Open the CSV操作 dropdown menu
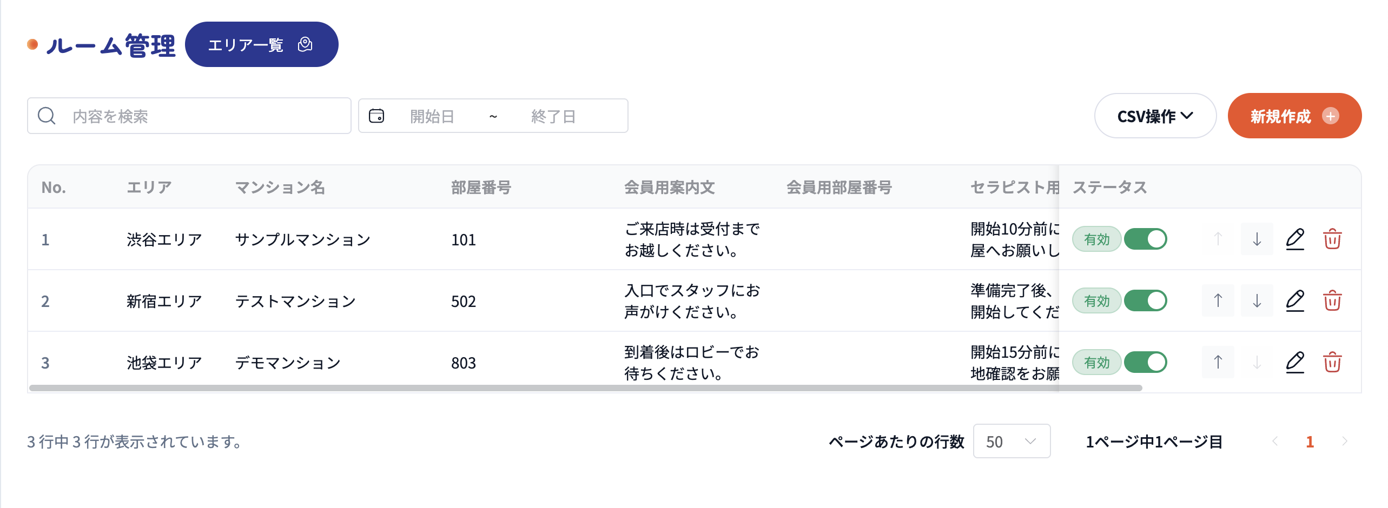Viewport: 1388px width, 508px height. click(x=1155, y=116)
